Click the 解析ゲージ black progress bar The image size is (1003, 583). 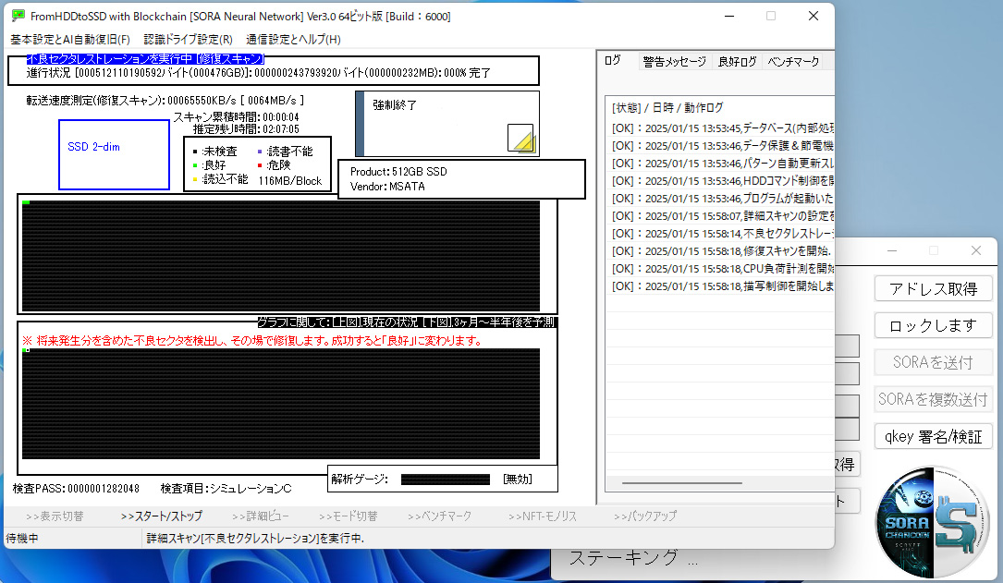click(x=446, y=480)
